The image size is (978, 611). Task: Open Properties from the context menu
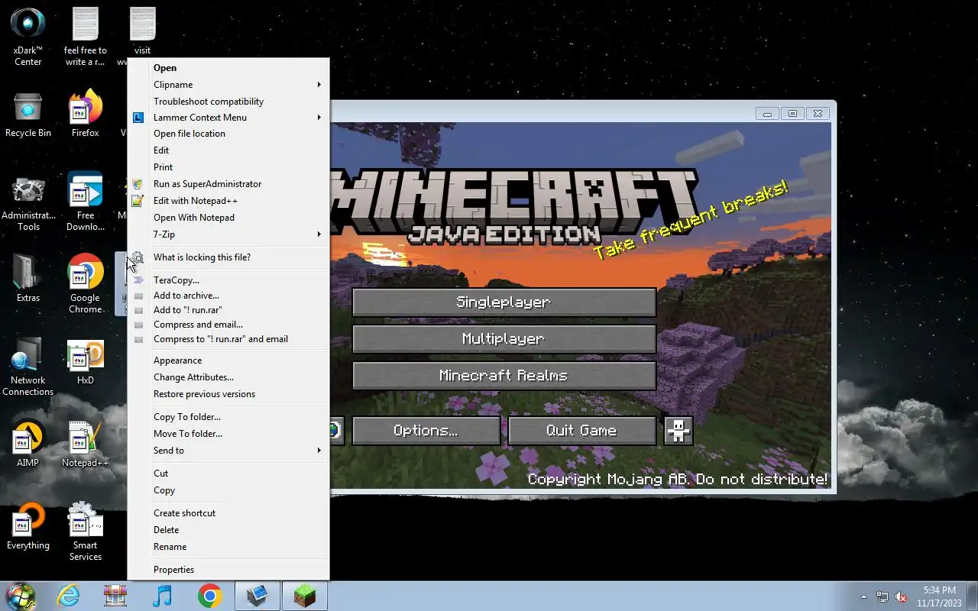[x=228, y=570]
